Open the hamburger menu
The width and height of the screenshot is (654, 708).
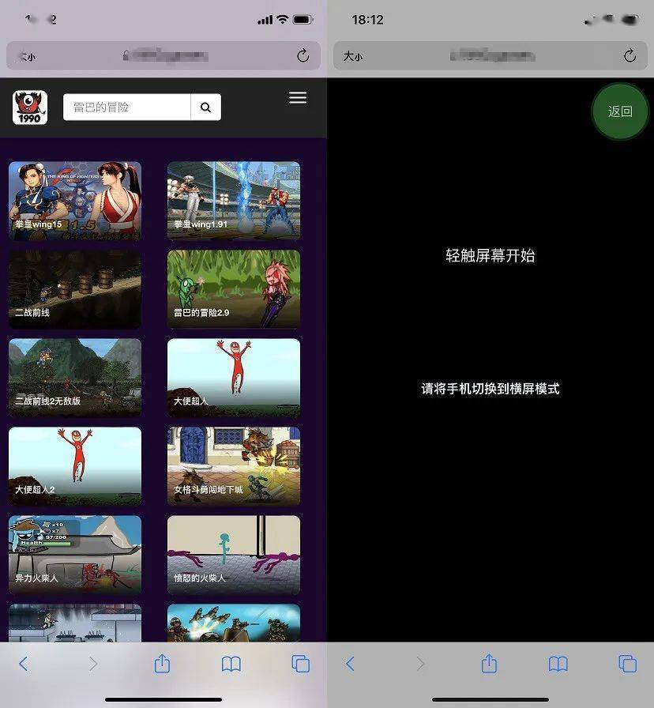coord(298,97)
